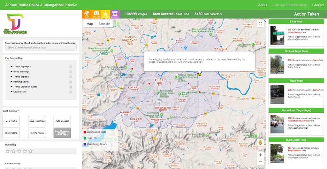Screen dimensions: 327x169
Task: Enable Civic Issues checkbox
Action: click(x=71, y=92)
